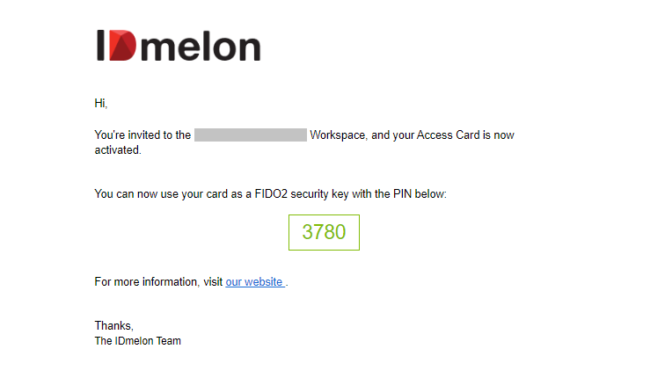Open the "our website" link
The height and width of the screenshot is (378, 672).
[255, 281]
